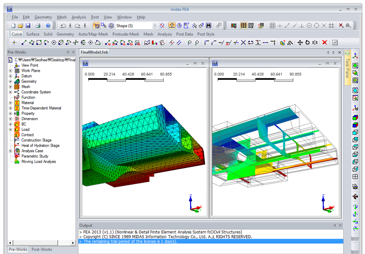Expand the Material tree node
The image size is (365, 254).
pyautogui.click(x=10, y=103)
